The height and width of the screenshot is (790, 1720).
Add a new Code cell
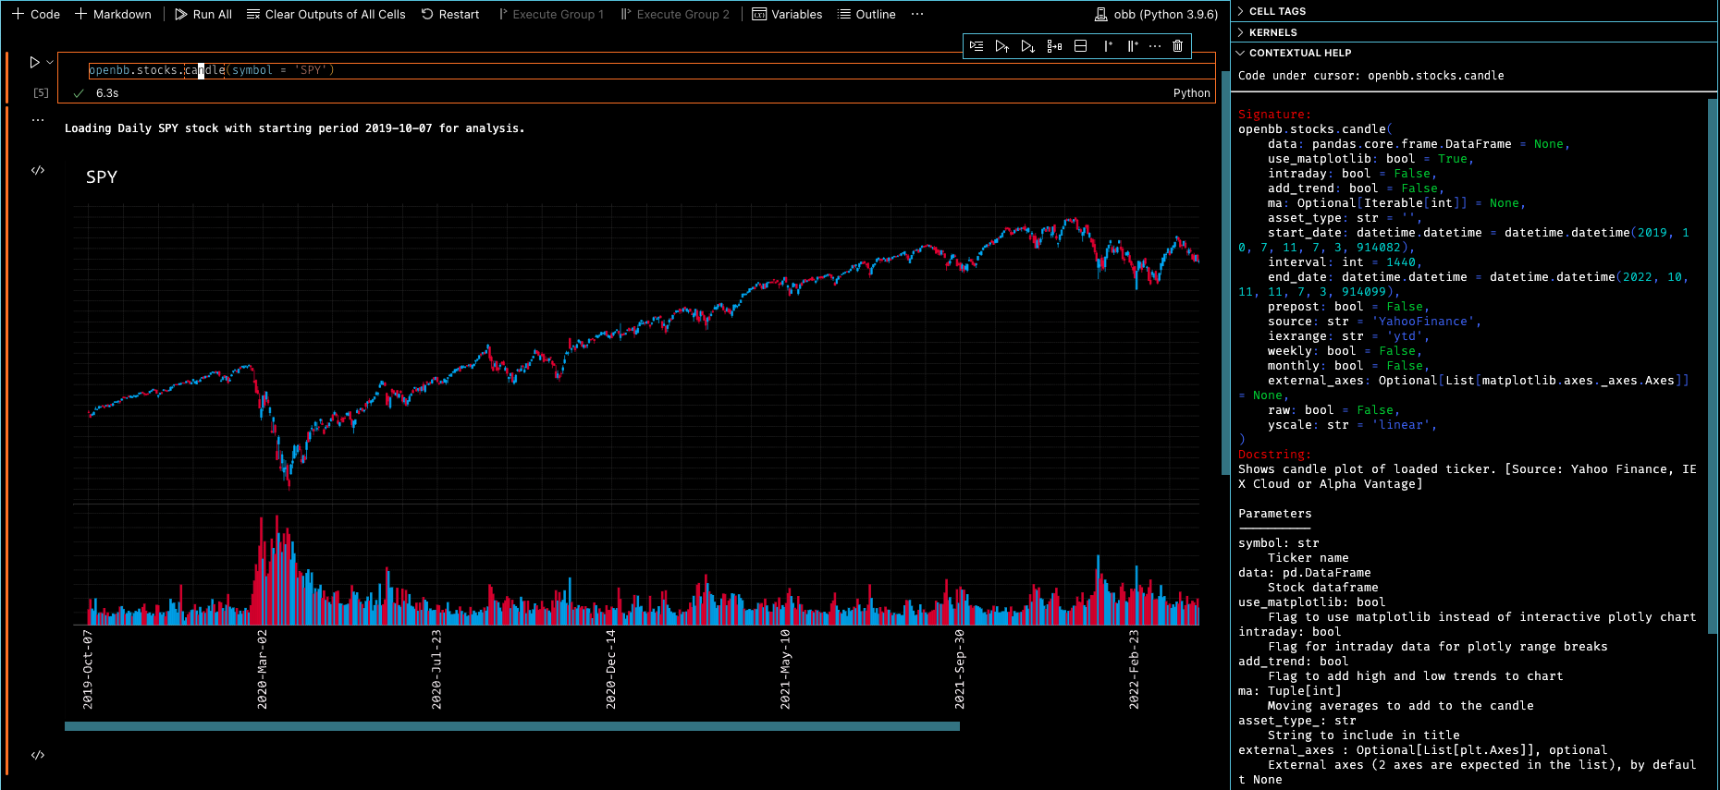(x=36, y=14)
